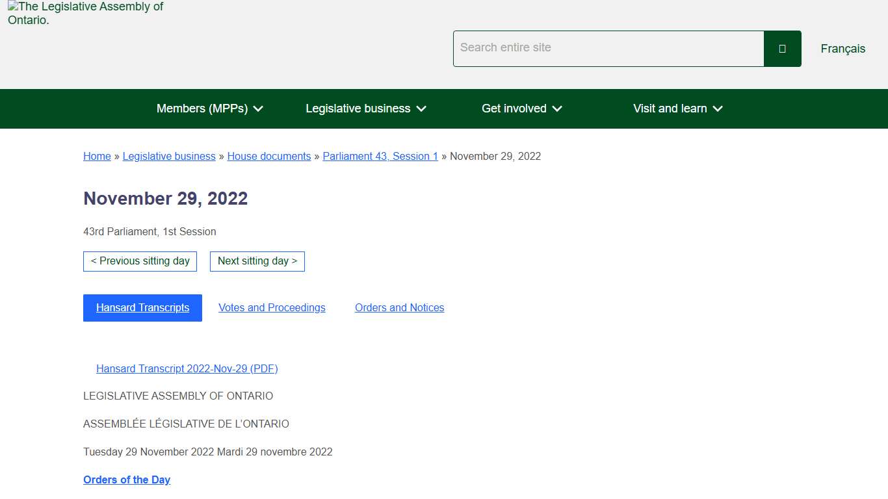Image resolution: width=888 pixels, height=499 pixels.
Task: Select the Hansard Transcripts tab
Action: tap(142, 307)
